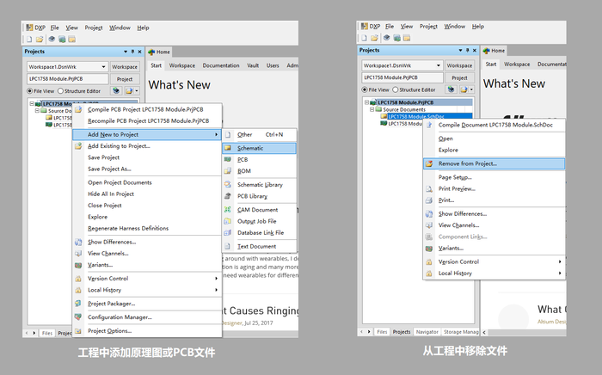This screenshot has width=602, height=375.
Task: Select Structure Editor radio in right window
Action: click(x=395, y=89)
